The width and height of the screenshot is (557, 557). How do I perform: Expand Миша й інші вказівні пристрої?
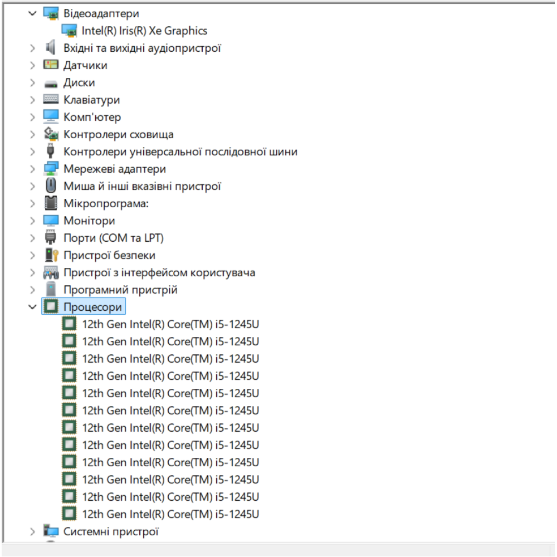pos(32,186)
